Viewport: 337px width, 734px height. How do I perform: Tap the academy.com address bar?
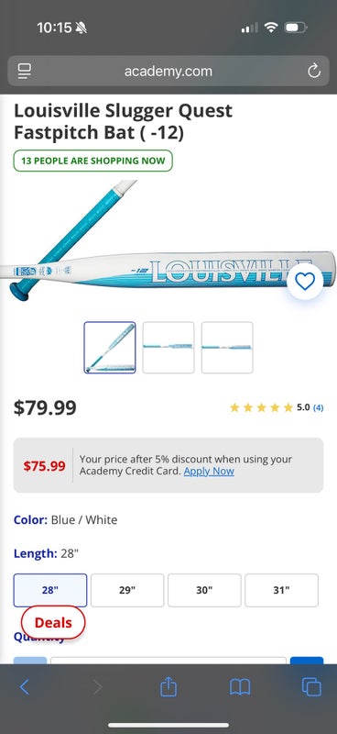pyautogui.click(x=168, y=72)
